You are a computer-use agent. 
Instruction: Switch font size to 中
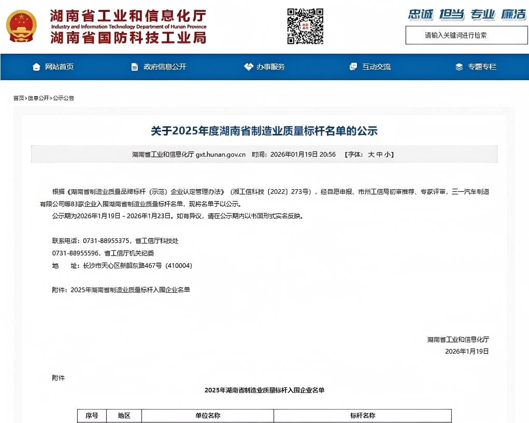coord(379,154)
